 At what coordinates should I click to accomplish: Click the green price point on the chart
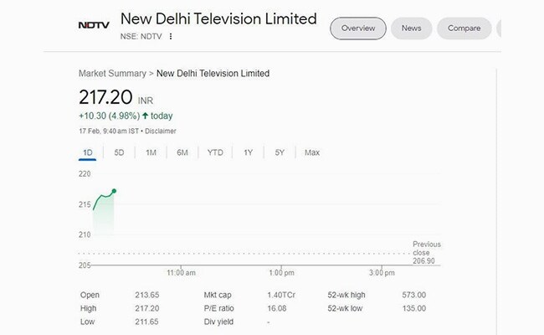tap(114, 191)
